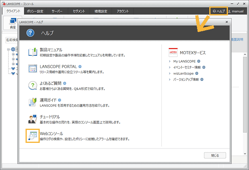Click the MOTEX logo icon
Viewport: 249px width, 170px height.
tap(173, 53)
